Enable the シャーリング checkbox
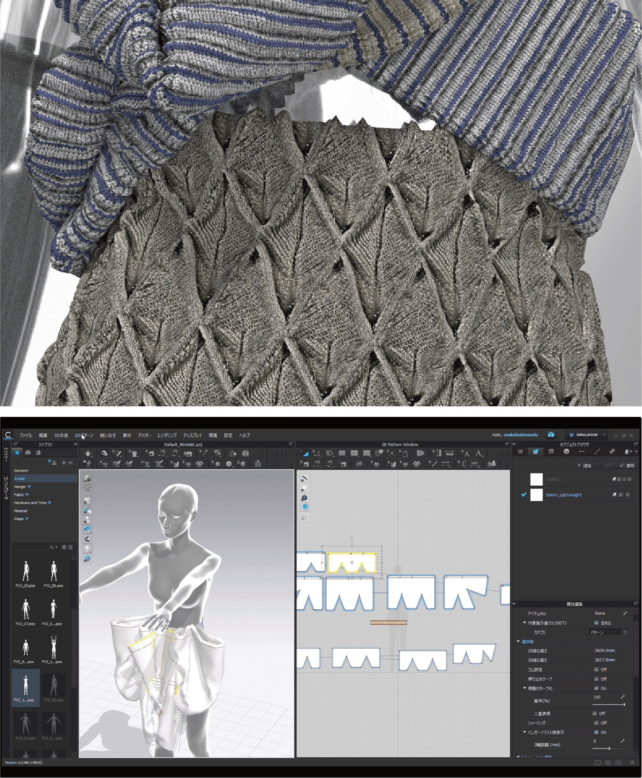The width and height of the screenshot is (642, 778). coord(596,723)
